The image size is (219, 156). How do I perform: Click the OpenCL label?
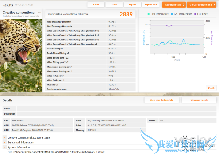153,120
